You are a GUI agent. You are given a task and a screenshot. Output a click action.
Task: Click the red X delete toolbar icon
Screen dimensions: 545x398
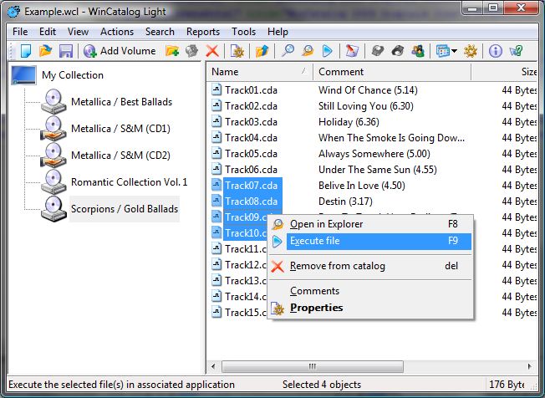coord(212,51)
